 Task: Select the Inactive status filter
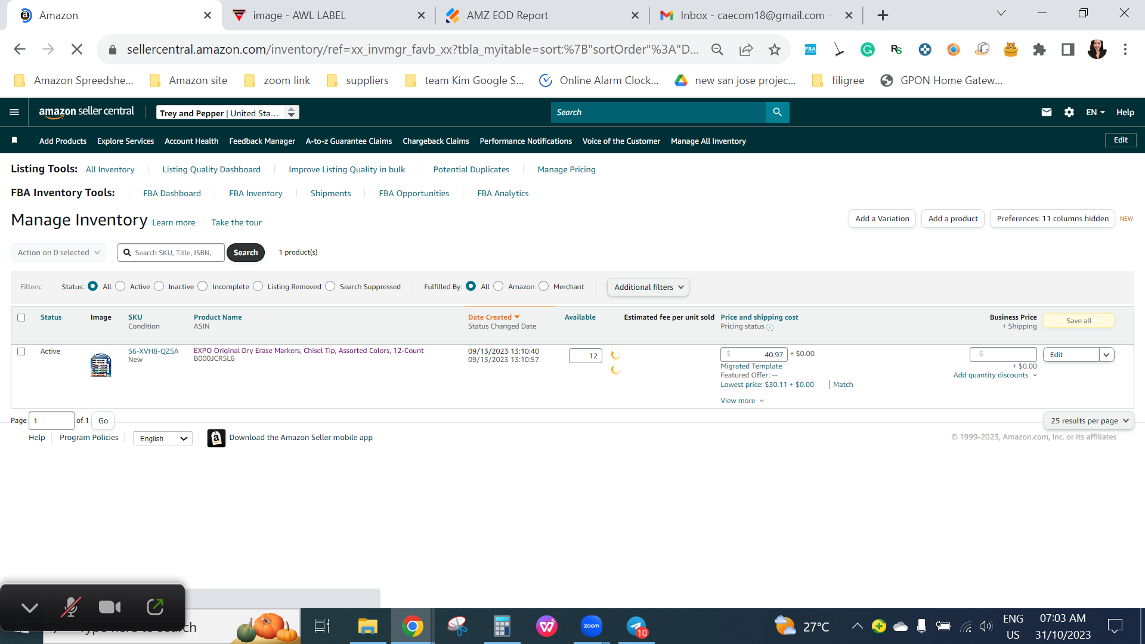(x=159, y=286)
